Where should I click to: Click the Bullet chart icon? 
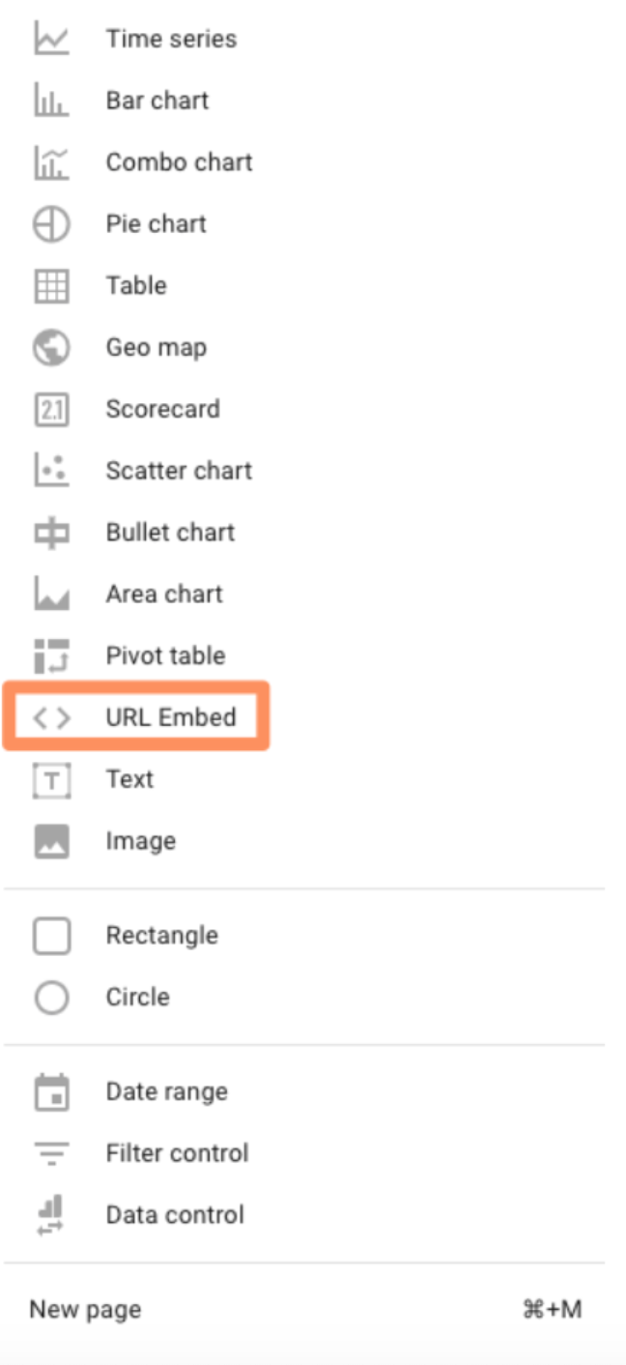tap(51, 533)
